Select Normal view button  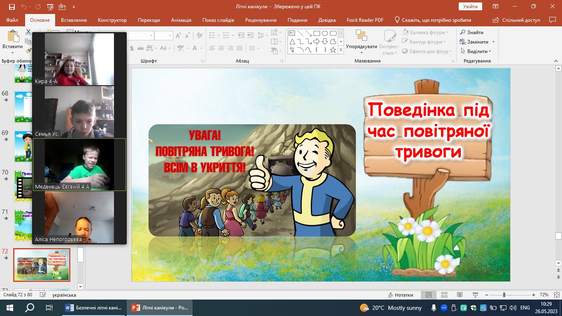tap(428, 295)
